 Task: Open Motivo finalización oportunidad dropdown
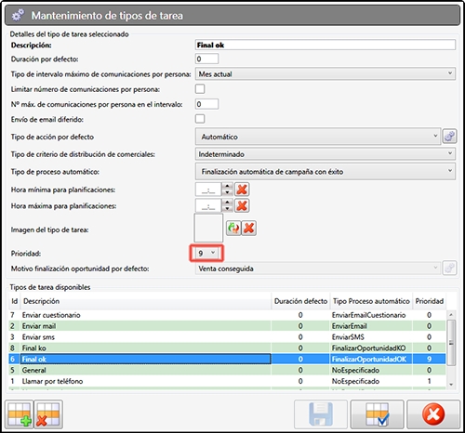(x=318, y=269)
